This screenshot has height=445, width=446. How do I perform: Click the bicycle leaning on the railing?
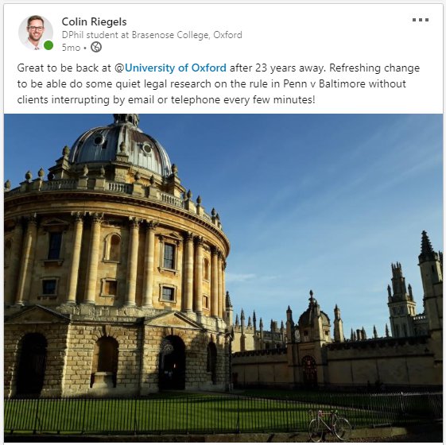(330, 425)
